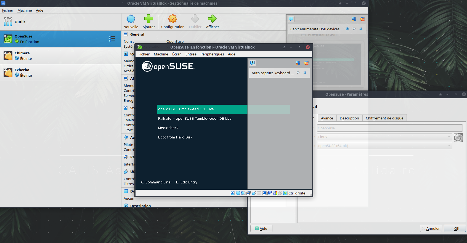Dismiss the USB enumerate error notification
Image resolution: width=467 pixels, height=243 pixels.
click(x=361, y=29)
